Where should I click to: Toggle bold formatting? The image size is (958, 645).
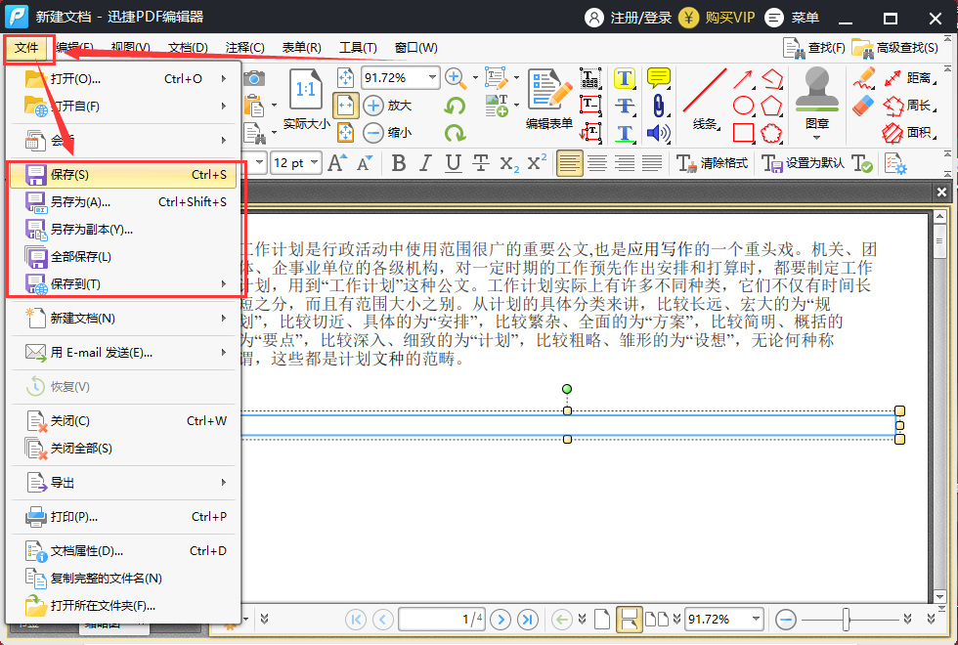[399, 163]
